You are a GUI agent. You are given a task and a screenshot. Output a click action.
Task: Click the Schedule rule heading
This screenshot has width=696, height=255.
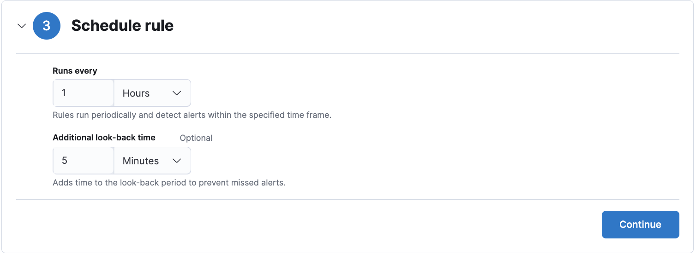pos(122,26)
